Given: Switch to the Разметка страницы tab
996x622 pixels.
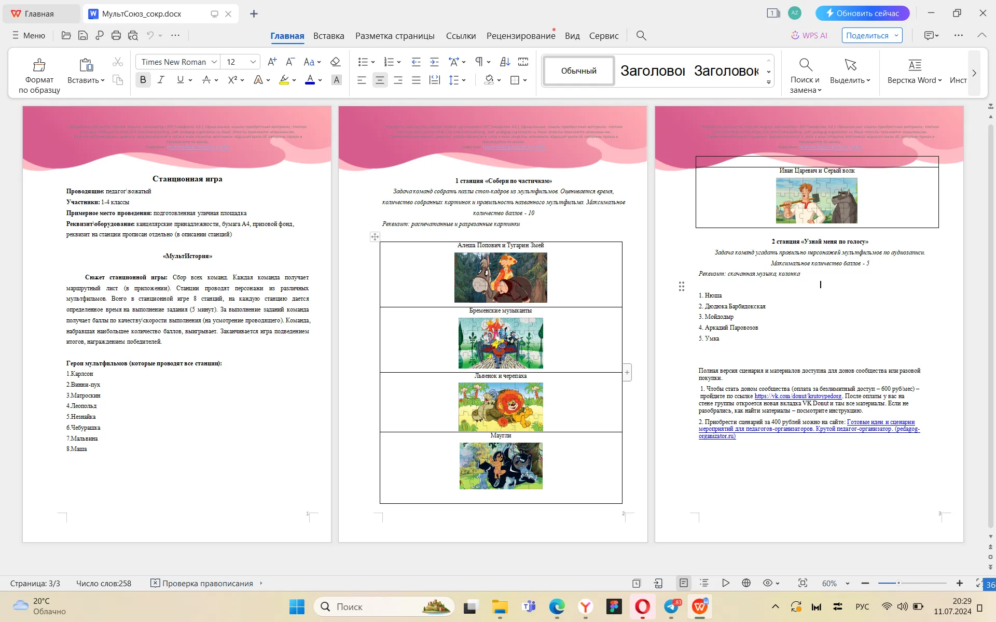Looking at the screenshot, I should (x=395, y=36).
